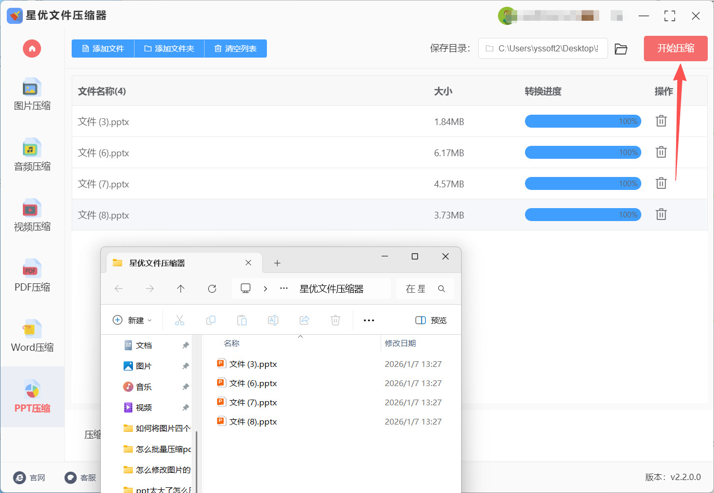Select the 视频压缩 video compression tool

32,215
